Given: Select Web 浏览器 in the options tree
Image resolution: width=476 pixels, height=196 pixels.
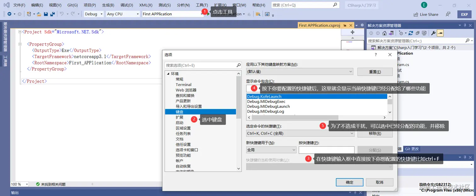Looking at the screenshot, I should tap(186, 90).
